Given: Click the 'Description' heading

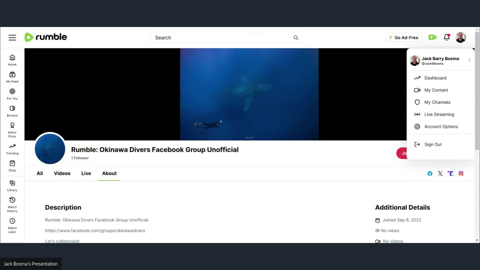Looking at the screenshot, I should (63, 207).
